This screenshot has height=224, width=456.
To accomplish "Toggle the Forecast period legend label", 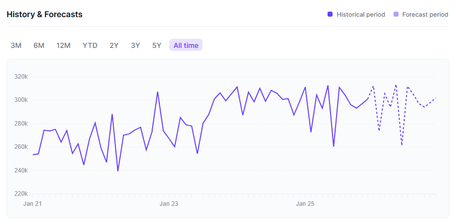I will coord(425,15).
